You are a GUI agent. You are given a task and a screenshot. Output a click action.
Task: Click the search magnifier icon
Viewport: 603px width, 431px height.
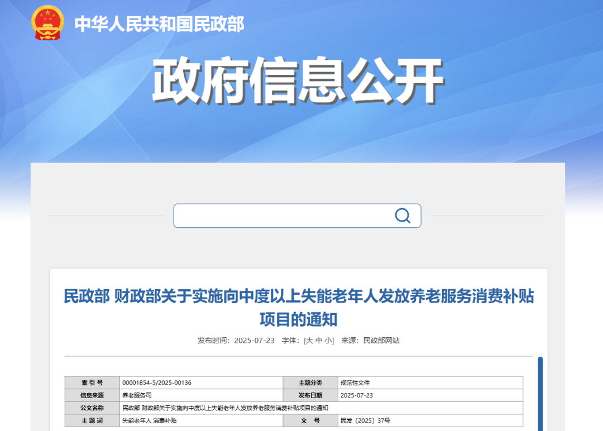[401, 215]
